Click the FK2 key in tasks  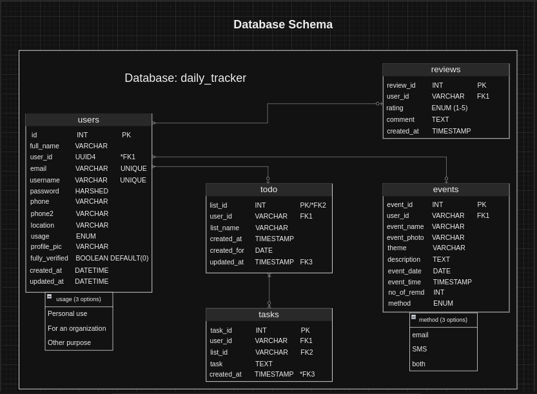[306, 352]
